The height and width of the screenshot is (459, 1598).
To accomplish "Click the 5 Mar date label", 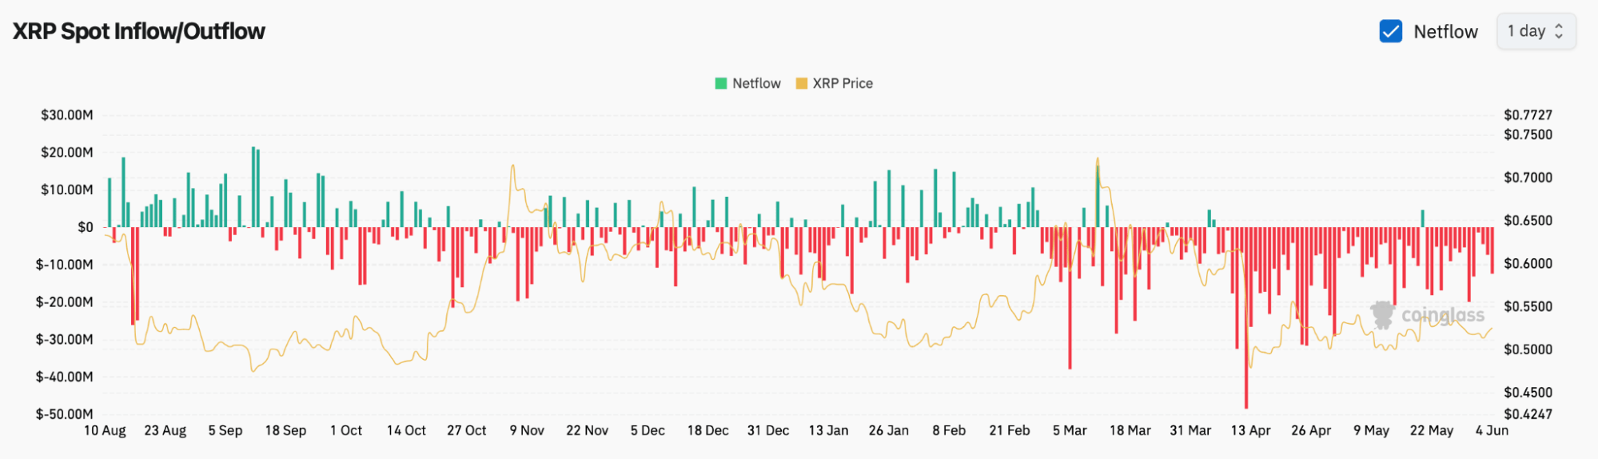I will (1070, 430).
